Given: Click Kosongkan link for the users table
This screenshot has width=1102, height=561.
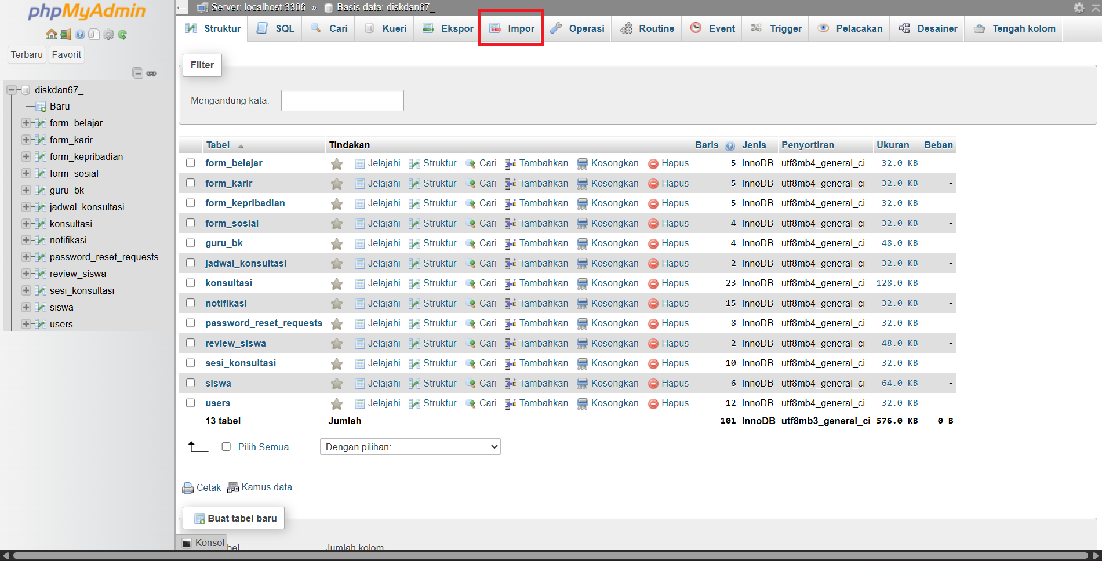Looking at the screenshot, I should coord(614,403).
